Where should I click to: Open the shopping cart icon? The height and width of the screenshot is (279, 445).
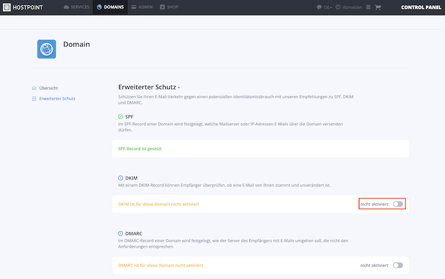pos(378,7)
